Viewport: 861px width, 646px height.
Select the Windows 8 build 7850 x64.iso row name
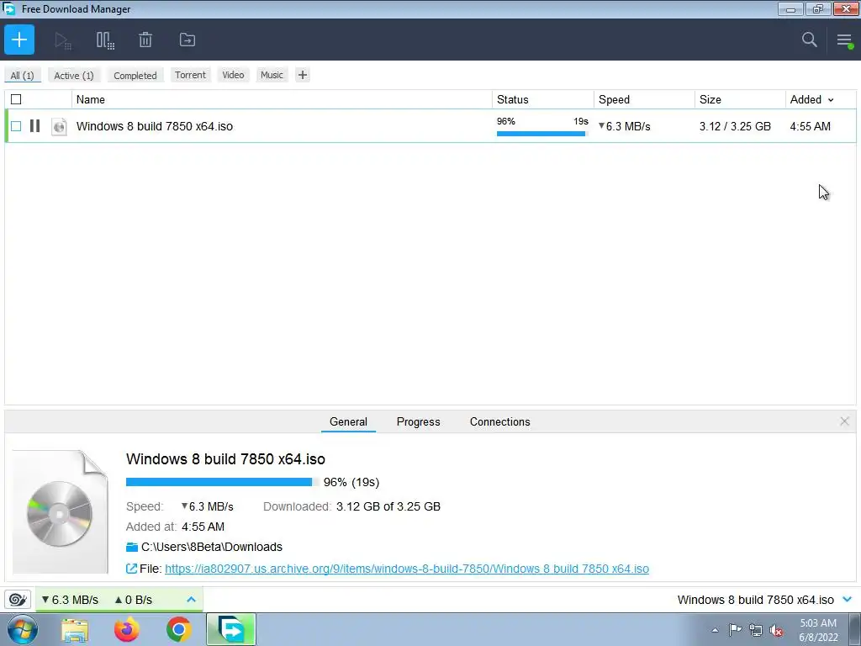[155, 126]
